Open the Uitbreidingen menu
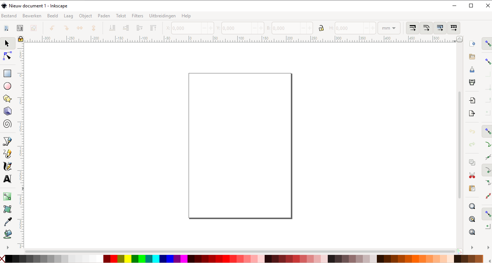Image resolution: width=492 pixels, height=263 pixels. point(162,16)
